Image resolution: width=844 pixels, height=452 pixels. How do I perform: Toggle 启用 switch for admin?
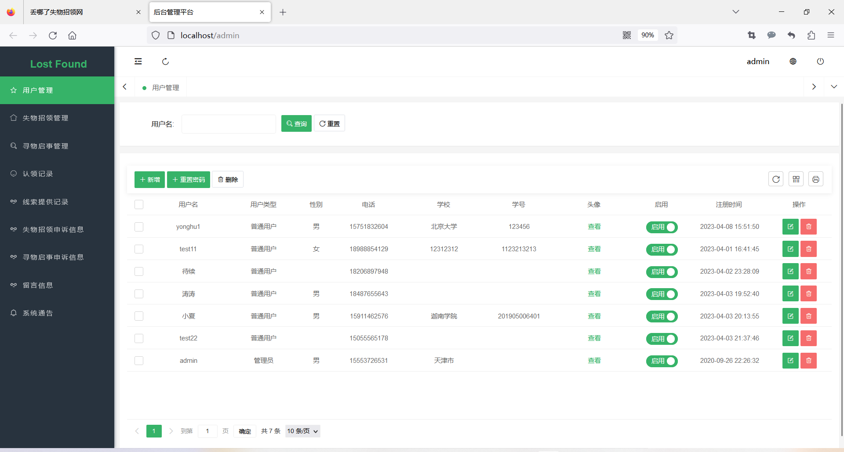tap(662, 361)
